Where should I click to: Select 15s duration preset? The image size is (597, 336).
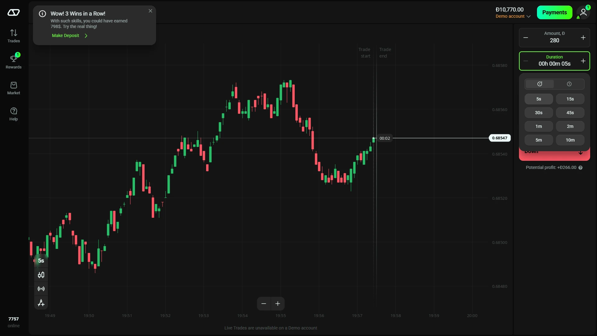(x=570, y=99)
